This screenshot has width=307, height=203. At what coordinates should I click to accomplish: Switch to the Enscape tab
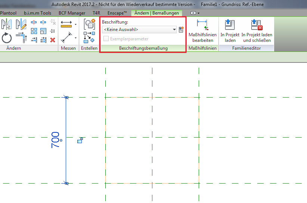click(117, 13)
